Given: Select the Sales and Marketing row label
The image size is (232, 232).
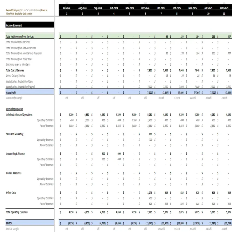Looking at the screenshot, I should (15, 134).
